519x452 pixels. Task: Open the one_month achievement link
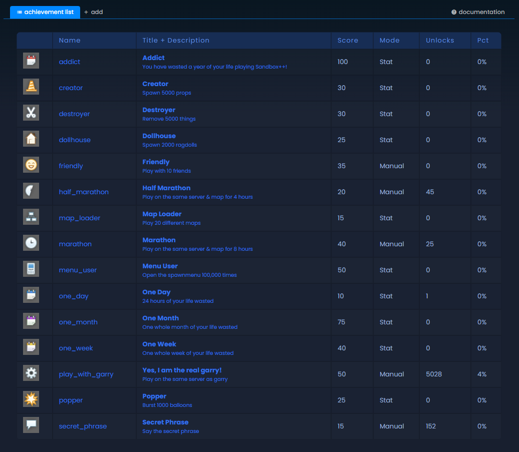point(78,322)
